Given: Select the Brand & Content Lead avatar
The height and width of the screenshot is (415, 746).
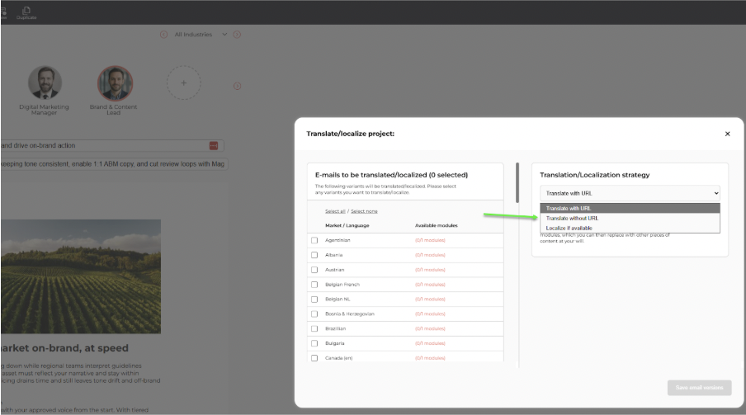Looking at the screenshot, I should (x=115, y=83).
